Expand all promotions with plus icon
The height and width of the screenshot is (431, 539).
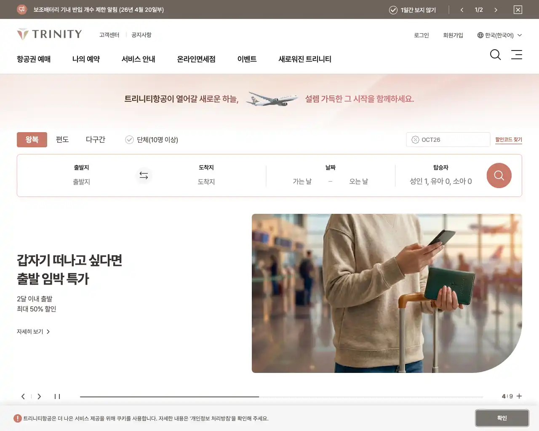[x=519, y=396]
